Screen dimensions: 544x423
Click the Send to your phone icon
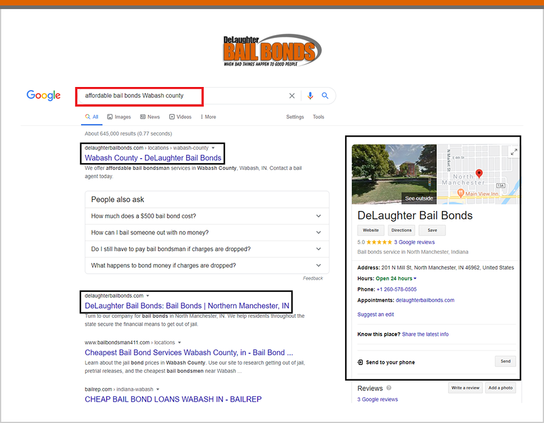tap(360, 363)
